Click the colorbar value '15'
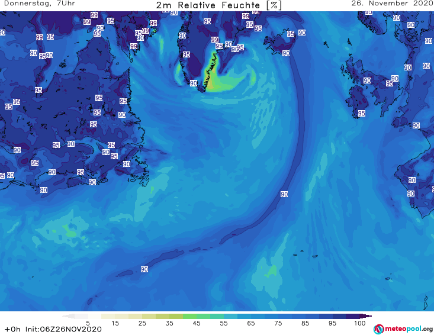434x335 pixels. (x=115, y=323)
